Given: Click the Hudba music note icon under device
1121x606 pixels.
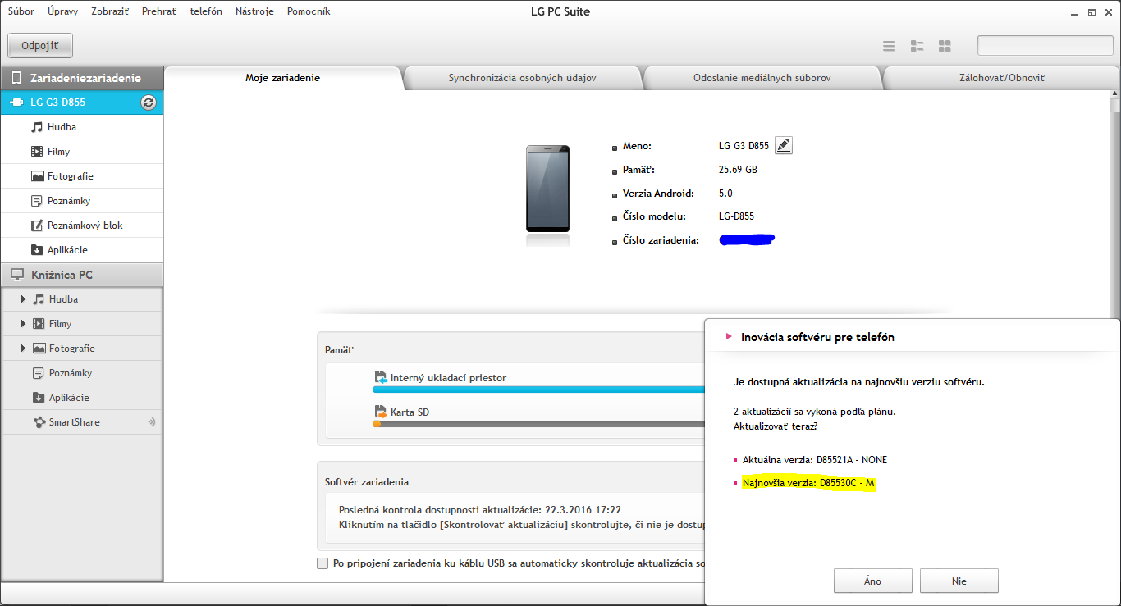Looking at the screenshot, I should coord(37,127).
